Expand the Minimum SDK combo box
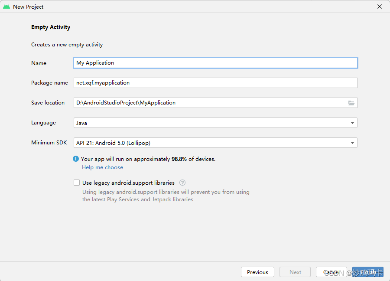Viewport: 390px width, 281px height. (215, 143)
